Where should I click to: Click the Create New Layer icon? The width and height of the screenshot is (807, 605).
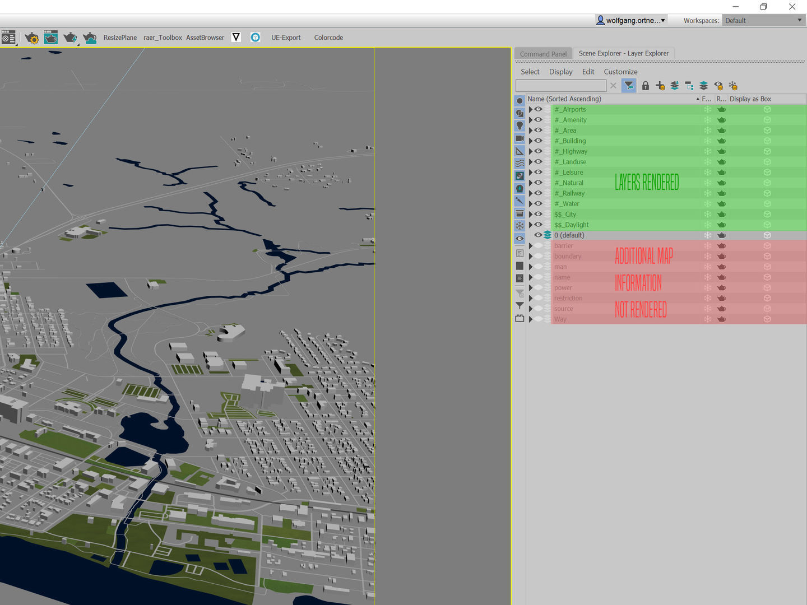tap(660, 86)
